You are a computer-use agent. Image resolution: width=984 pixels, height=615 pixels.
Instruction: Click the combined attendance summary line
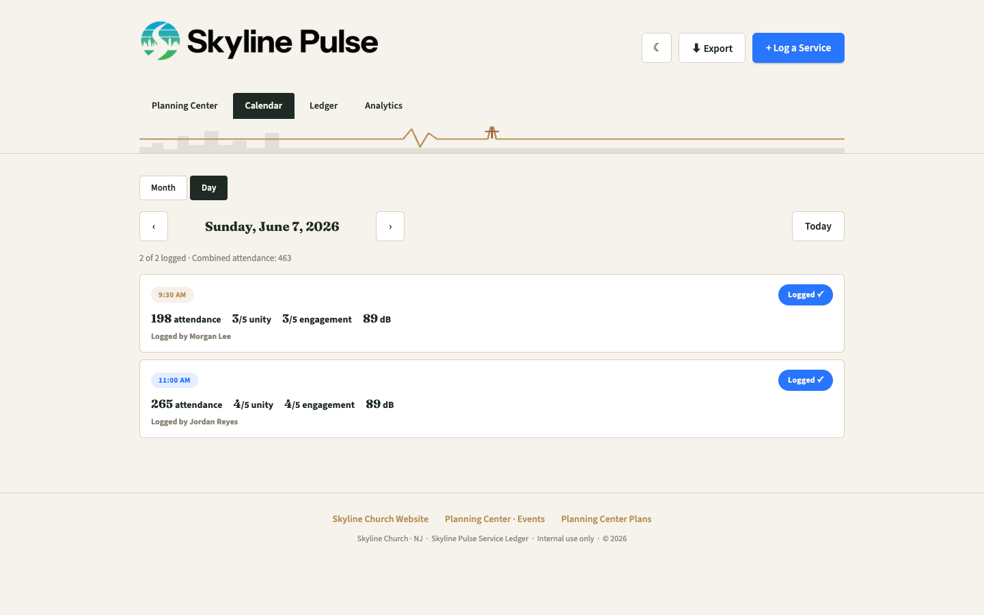coord(215,258)
